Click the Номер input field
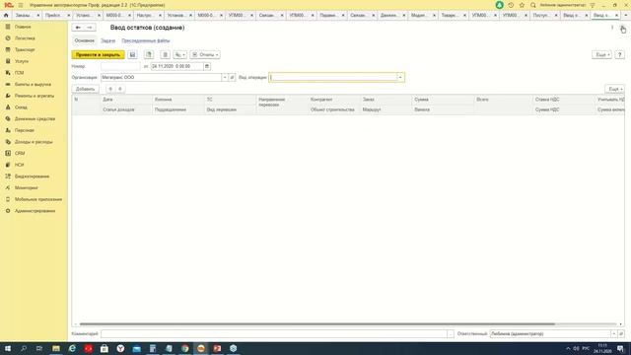Screen dimensions: 631x355 coord(120,66)
